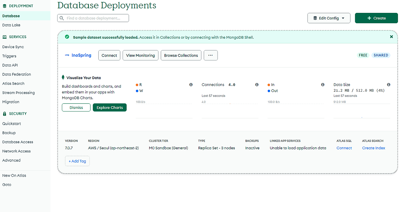Screen dimensions: 402x212
Task: Click Atlas SQL Connect link
Action: (344, 148)
